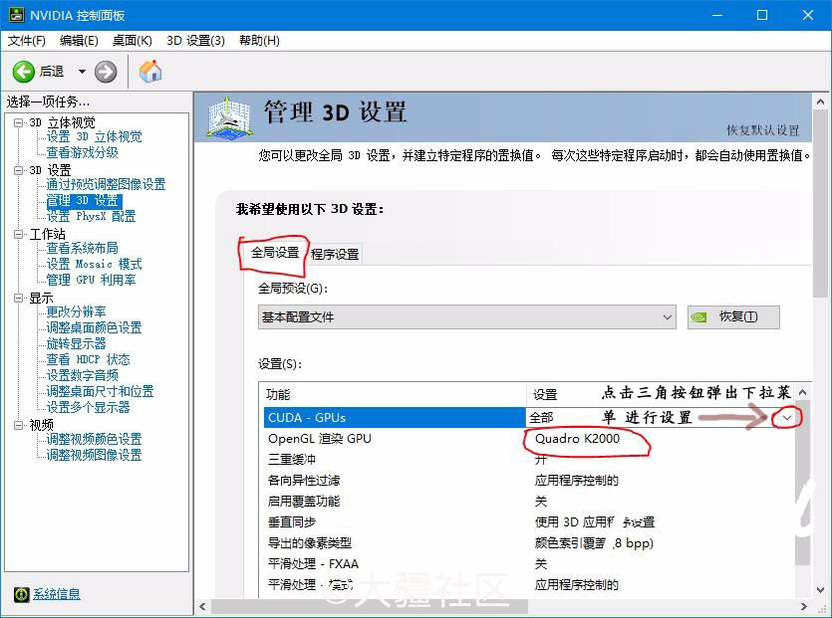Select 调整桌面颜色设置 task
Image resolution: width=832 pixels, height=618 pixels.
94,327
